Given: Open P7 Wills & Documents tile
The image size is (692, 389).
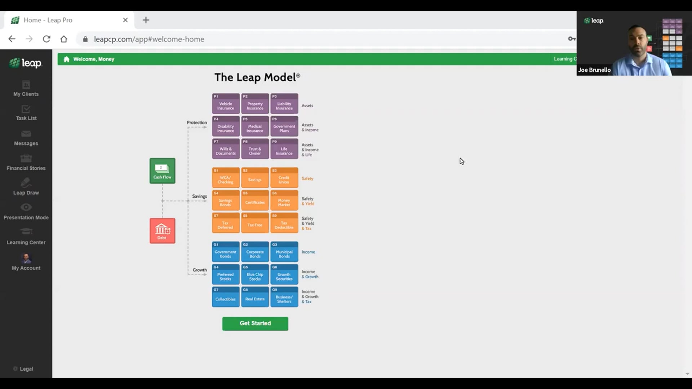Looking at the screenshot, I should (226, 149).
